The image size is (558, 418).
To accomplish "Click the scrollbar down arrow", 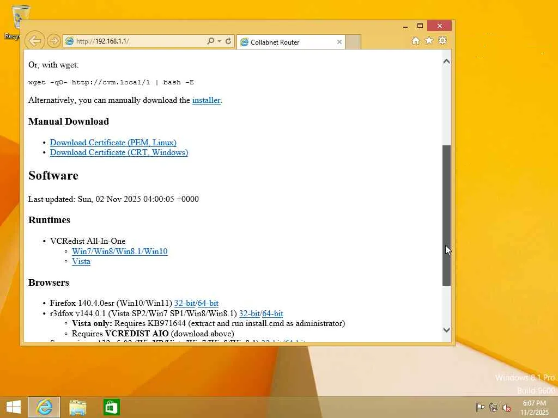I will pyautogui.click(x=447, y=330).
